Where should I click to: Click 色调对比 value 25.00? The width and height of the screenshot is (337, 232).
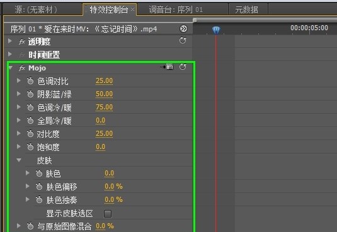[x=104, y=81]
